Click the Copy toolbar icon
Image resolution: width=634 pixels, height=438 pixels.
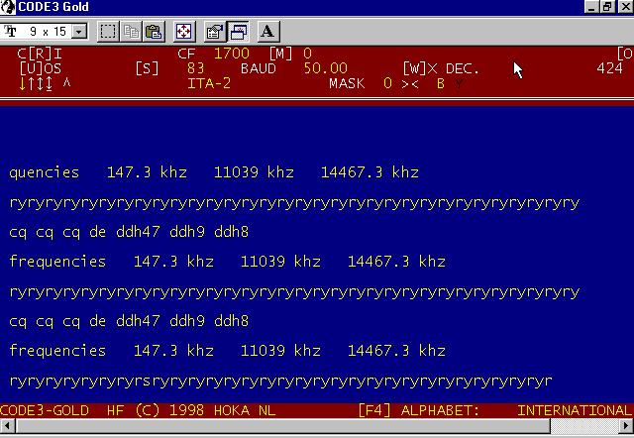(131, 31)
